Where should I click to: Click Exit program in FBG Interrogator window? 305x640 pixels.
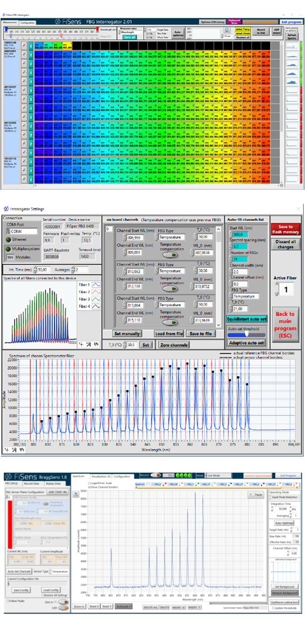[x=291, y=22]
